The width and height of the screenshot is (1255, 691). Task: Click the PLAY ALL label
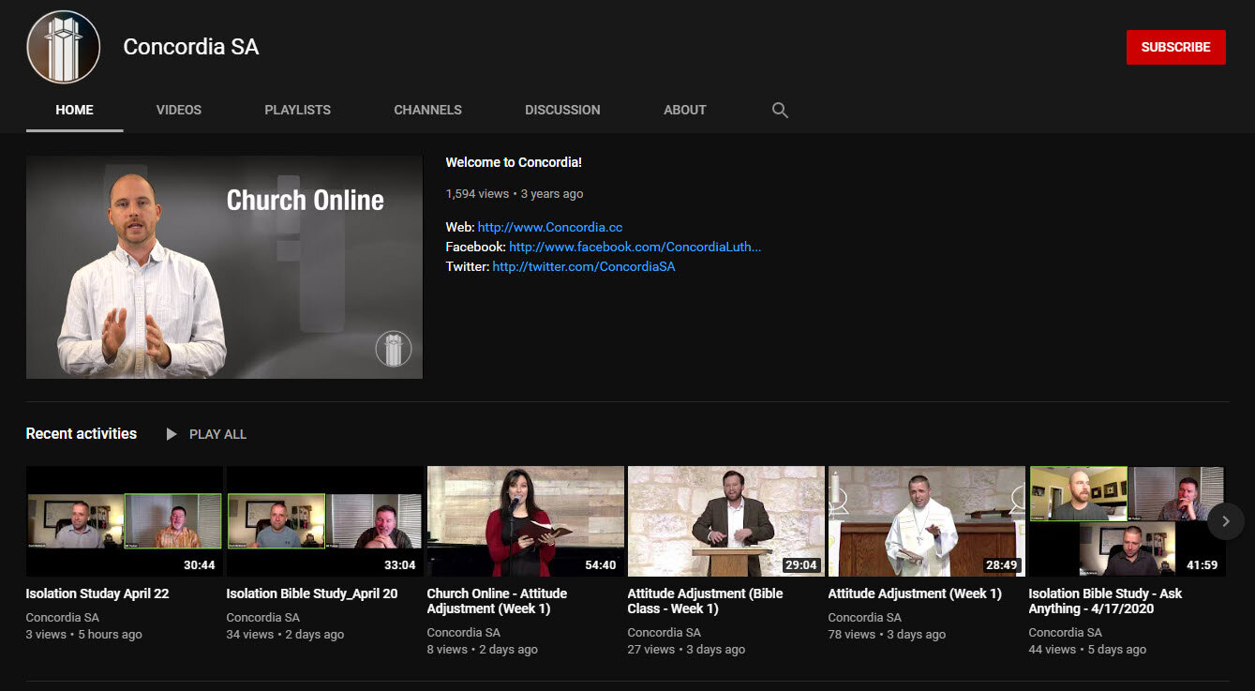click(x=217, y=434)
